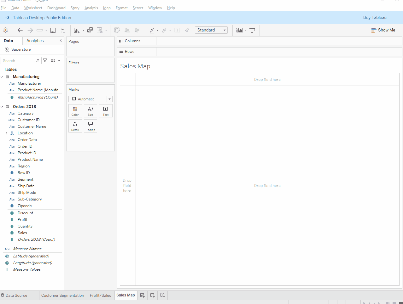This screenshot has width=403, height=304.
Task: Open the Automatic mark type dropdown
Action: pyautogui.click(x=91, y=99)
